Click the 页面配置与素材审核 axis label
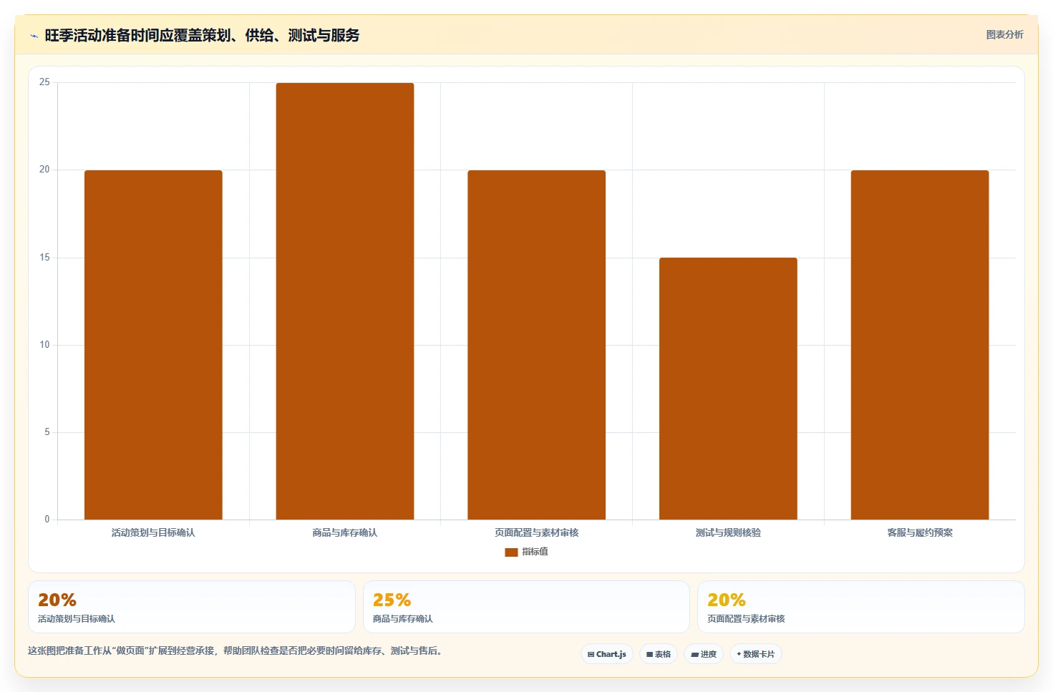The image size is (1053, 692). pos(537,532)
